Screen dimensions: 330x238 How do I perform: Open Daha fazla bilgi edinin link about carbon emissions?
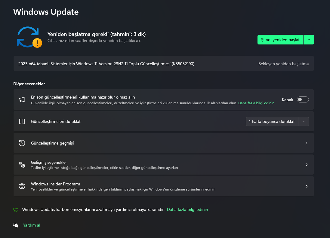point(187,210)
